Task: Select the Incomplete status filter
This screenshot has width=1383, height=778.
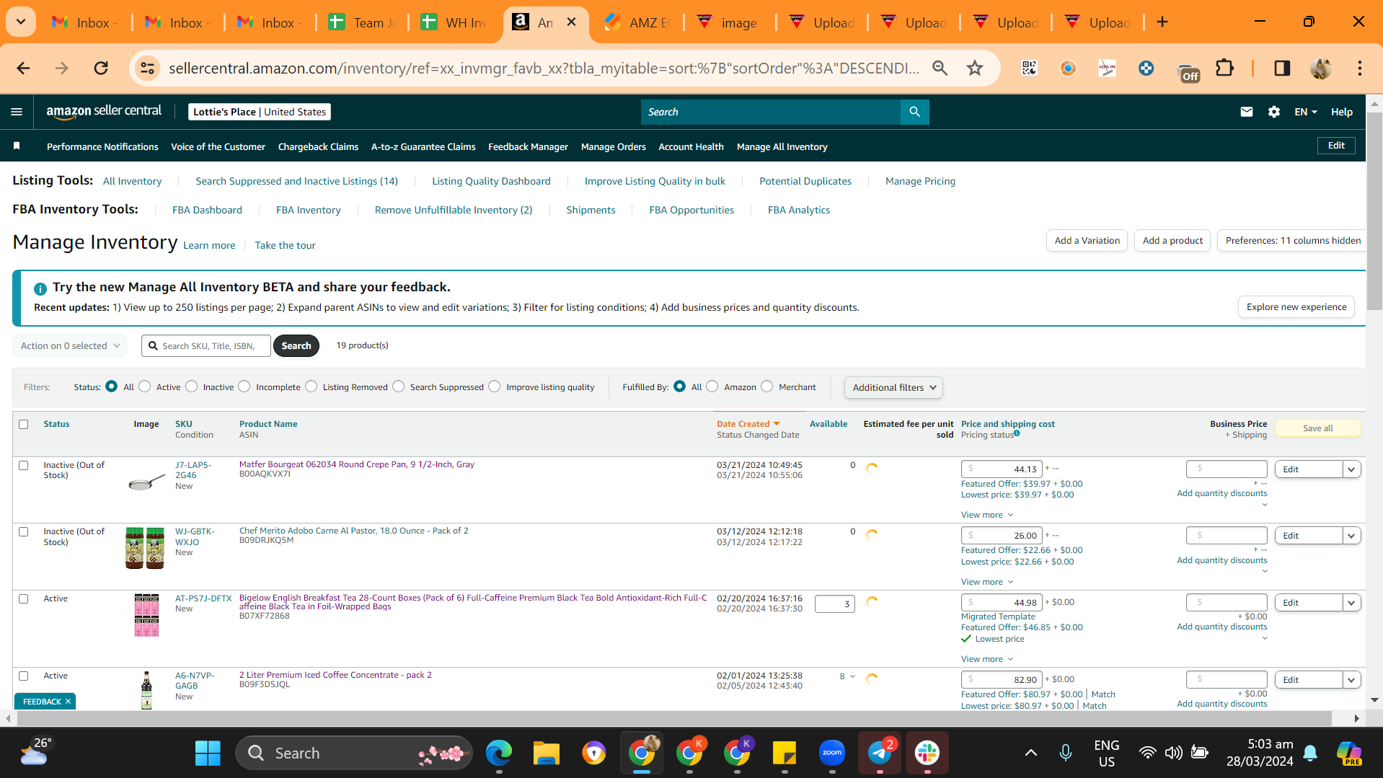Action: [x=244, y=386]
